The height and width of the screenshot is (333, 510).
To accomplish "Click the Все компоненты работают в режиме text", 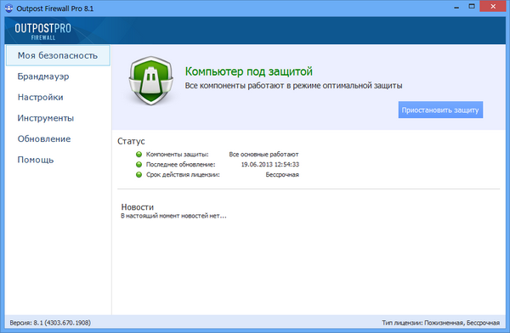I will pos(294,86).
